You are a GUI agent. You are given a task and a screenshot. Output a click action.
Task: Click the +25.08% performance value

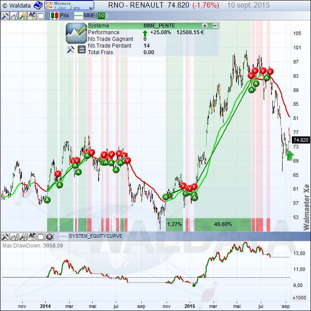click(x=160, y=32)
